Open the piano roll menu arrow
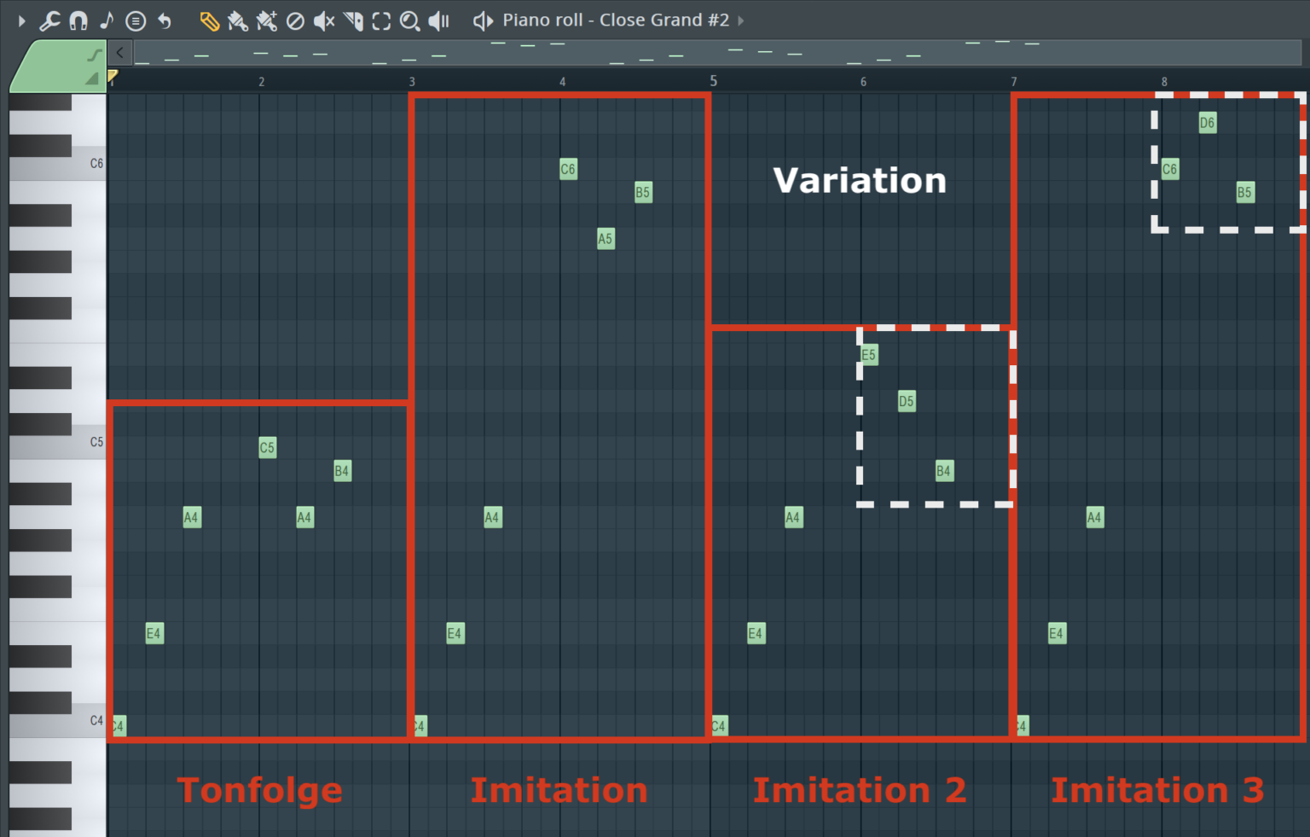This screenshot has width=1310, height=837. click(x=22, y=20)
